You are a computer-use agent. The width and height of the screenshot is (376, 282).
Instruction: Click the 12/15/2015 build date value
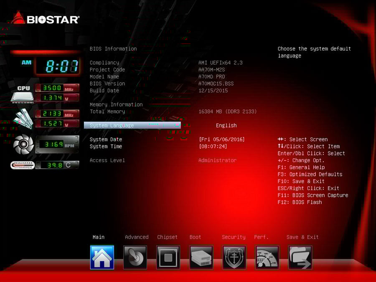pos(213,90)
